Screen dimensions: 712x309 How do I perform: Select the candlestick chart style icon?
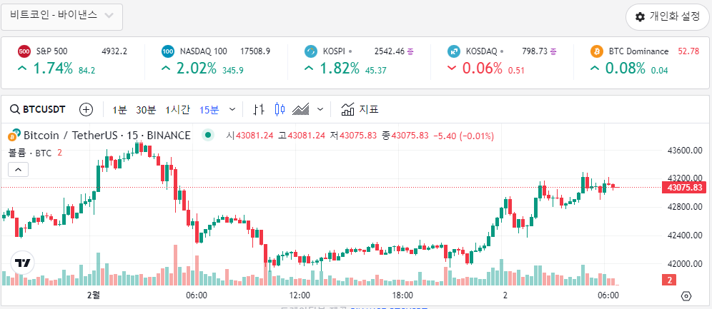(x=280, y=109)
